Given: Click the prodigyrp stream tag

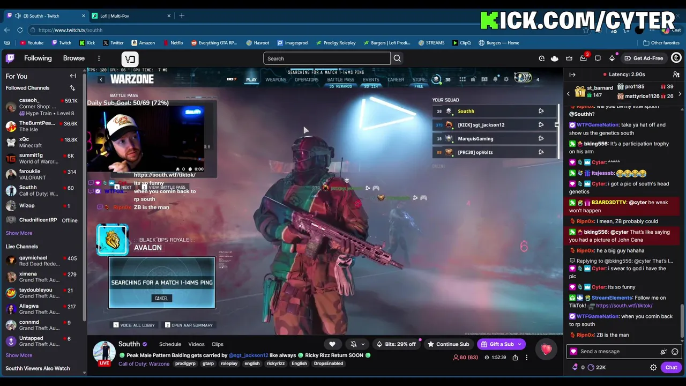Looking at the screenshot, I should coord(186,363).
